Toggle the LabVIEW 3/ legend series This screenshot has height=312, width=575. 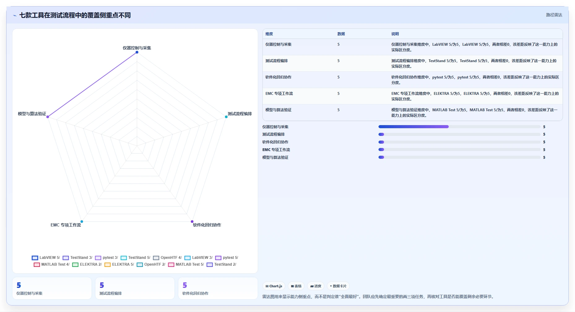click(x=198, y=258)
